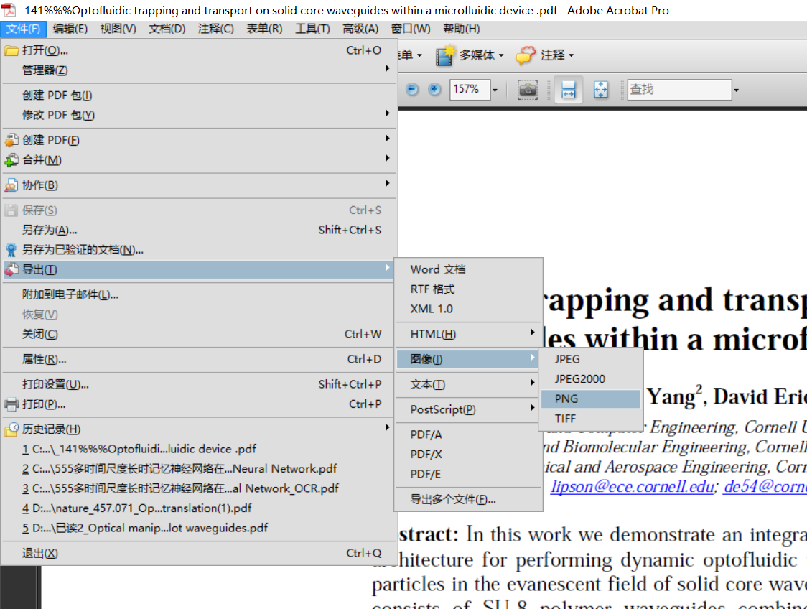
Task: Select the snapshot camera tool
Action: 528,90
